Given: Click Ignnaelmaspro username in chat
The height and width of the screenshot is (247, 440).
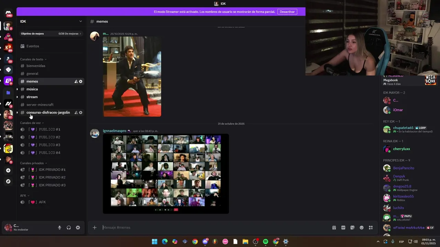Looking at the screenshot, I should pos(114,131).
